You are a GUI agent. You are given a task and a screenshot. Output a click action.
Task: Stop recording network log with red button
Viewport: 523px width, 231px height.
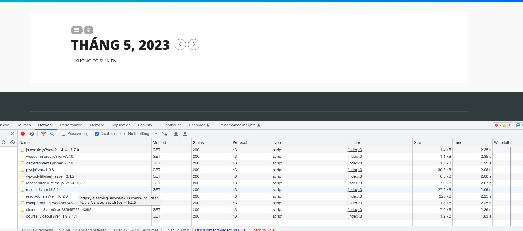(x=23, y=134)
